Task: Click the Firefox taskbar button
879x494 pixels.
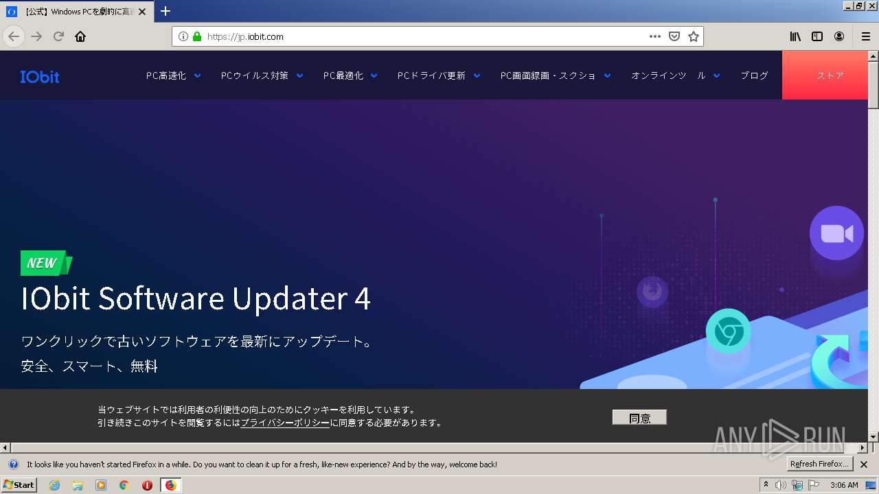Action: point(171,485)
